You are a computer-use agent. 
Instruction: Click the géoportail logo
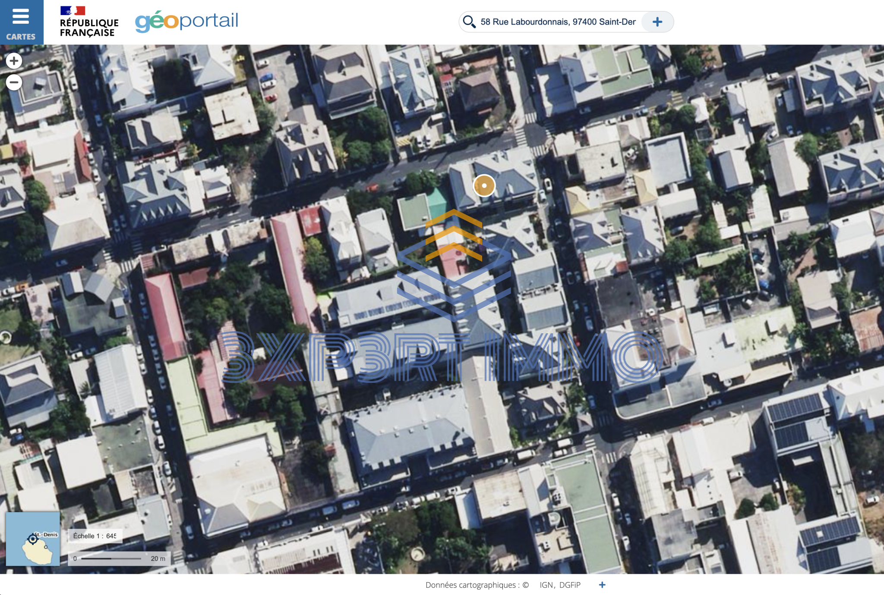[186, 22]
